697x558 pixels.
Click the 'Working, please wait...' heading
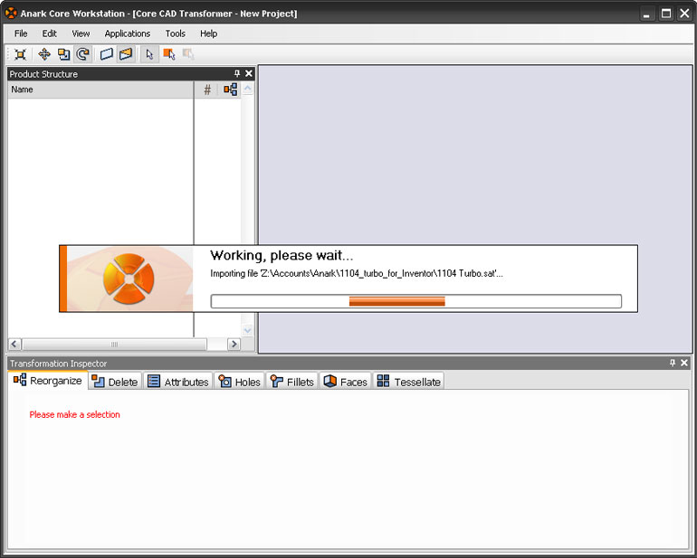point(282,255)
